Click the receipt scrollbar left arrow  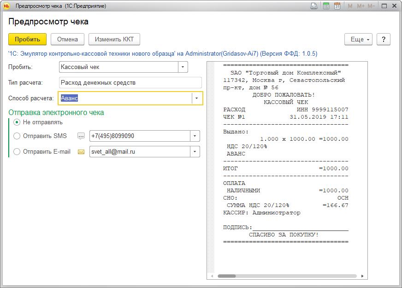coord(212,276)
